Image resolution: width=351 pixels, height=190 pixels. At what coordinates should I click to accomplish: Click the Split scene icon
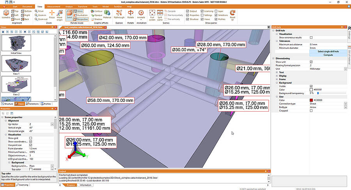160,15
